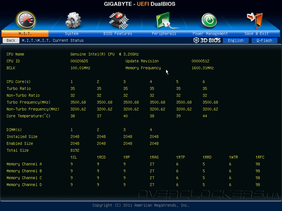Click the Memory Channel C row label
The height and width of the screenshot is (211, 282).
tap(24, 178)
